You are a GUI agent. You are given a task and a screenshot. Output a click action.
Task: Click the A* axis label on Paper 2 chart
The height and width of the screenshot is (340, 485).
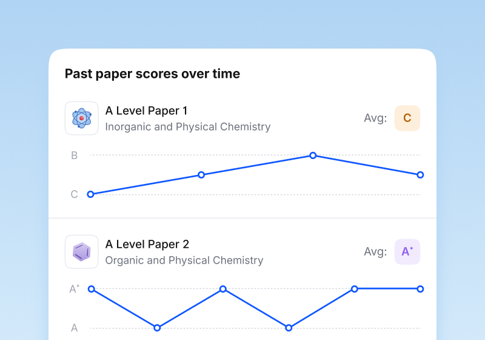pyautogui.click(x=74, y=289)
